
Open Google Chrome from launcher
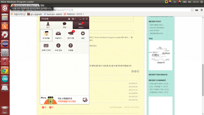pos(5,70)
